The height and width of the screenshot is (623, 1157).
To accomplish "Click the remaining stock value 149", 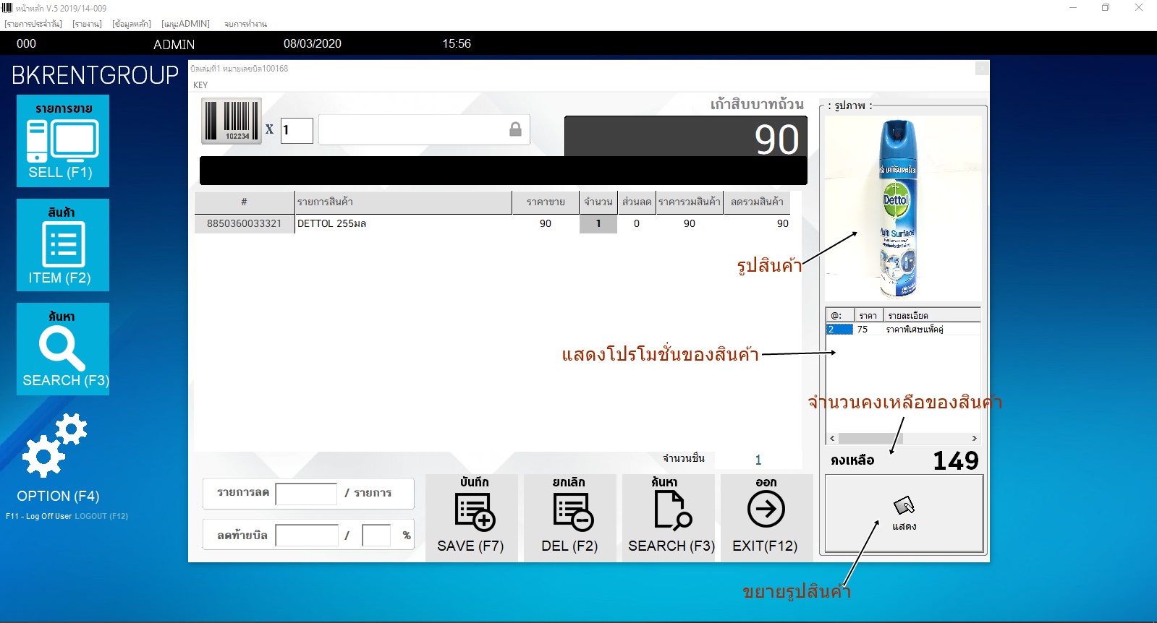I will tap(955, 460).
